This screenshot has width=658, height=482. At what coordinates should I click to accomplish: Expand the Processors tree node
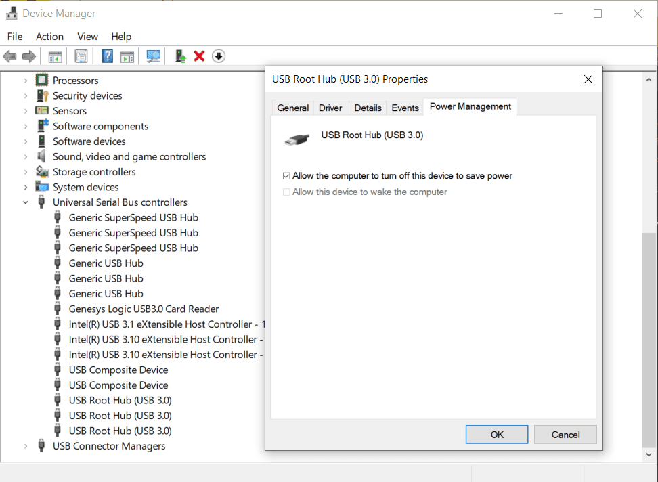tap(25, 80)
